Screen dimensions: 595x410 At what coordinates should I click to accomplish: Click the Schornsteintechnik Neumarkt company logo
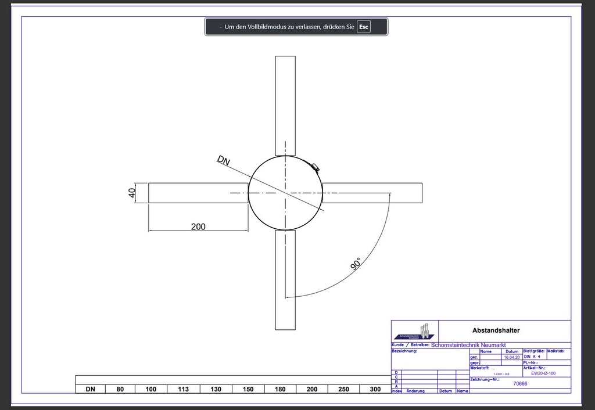(415, 332)
